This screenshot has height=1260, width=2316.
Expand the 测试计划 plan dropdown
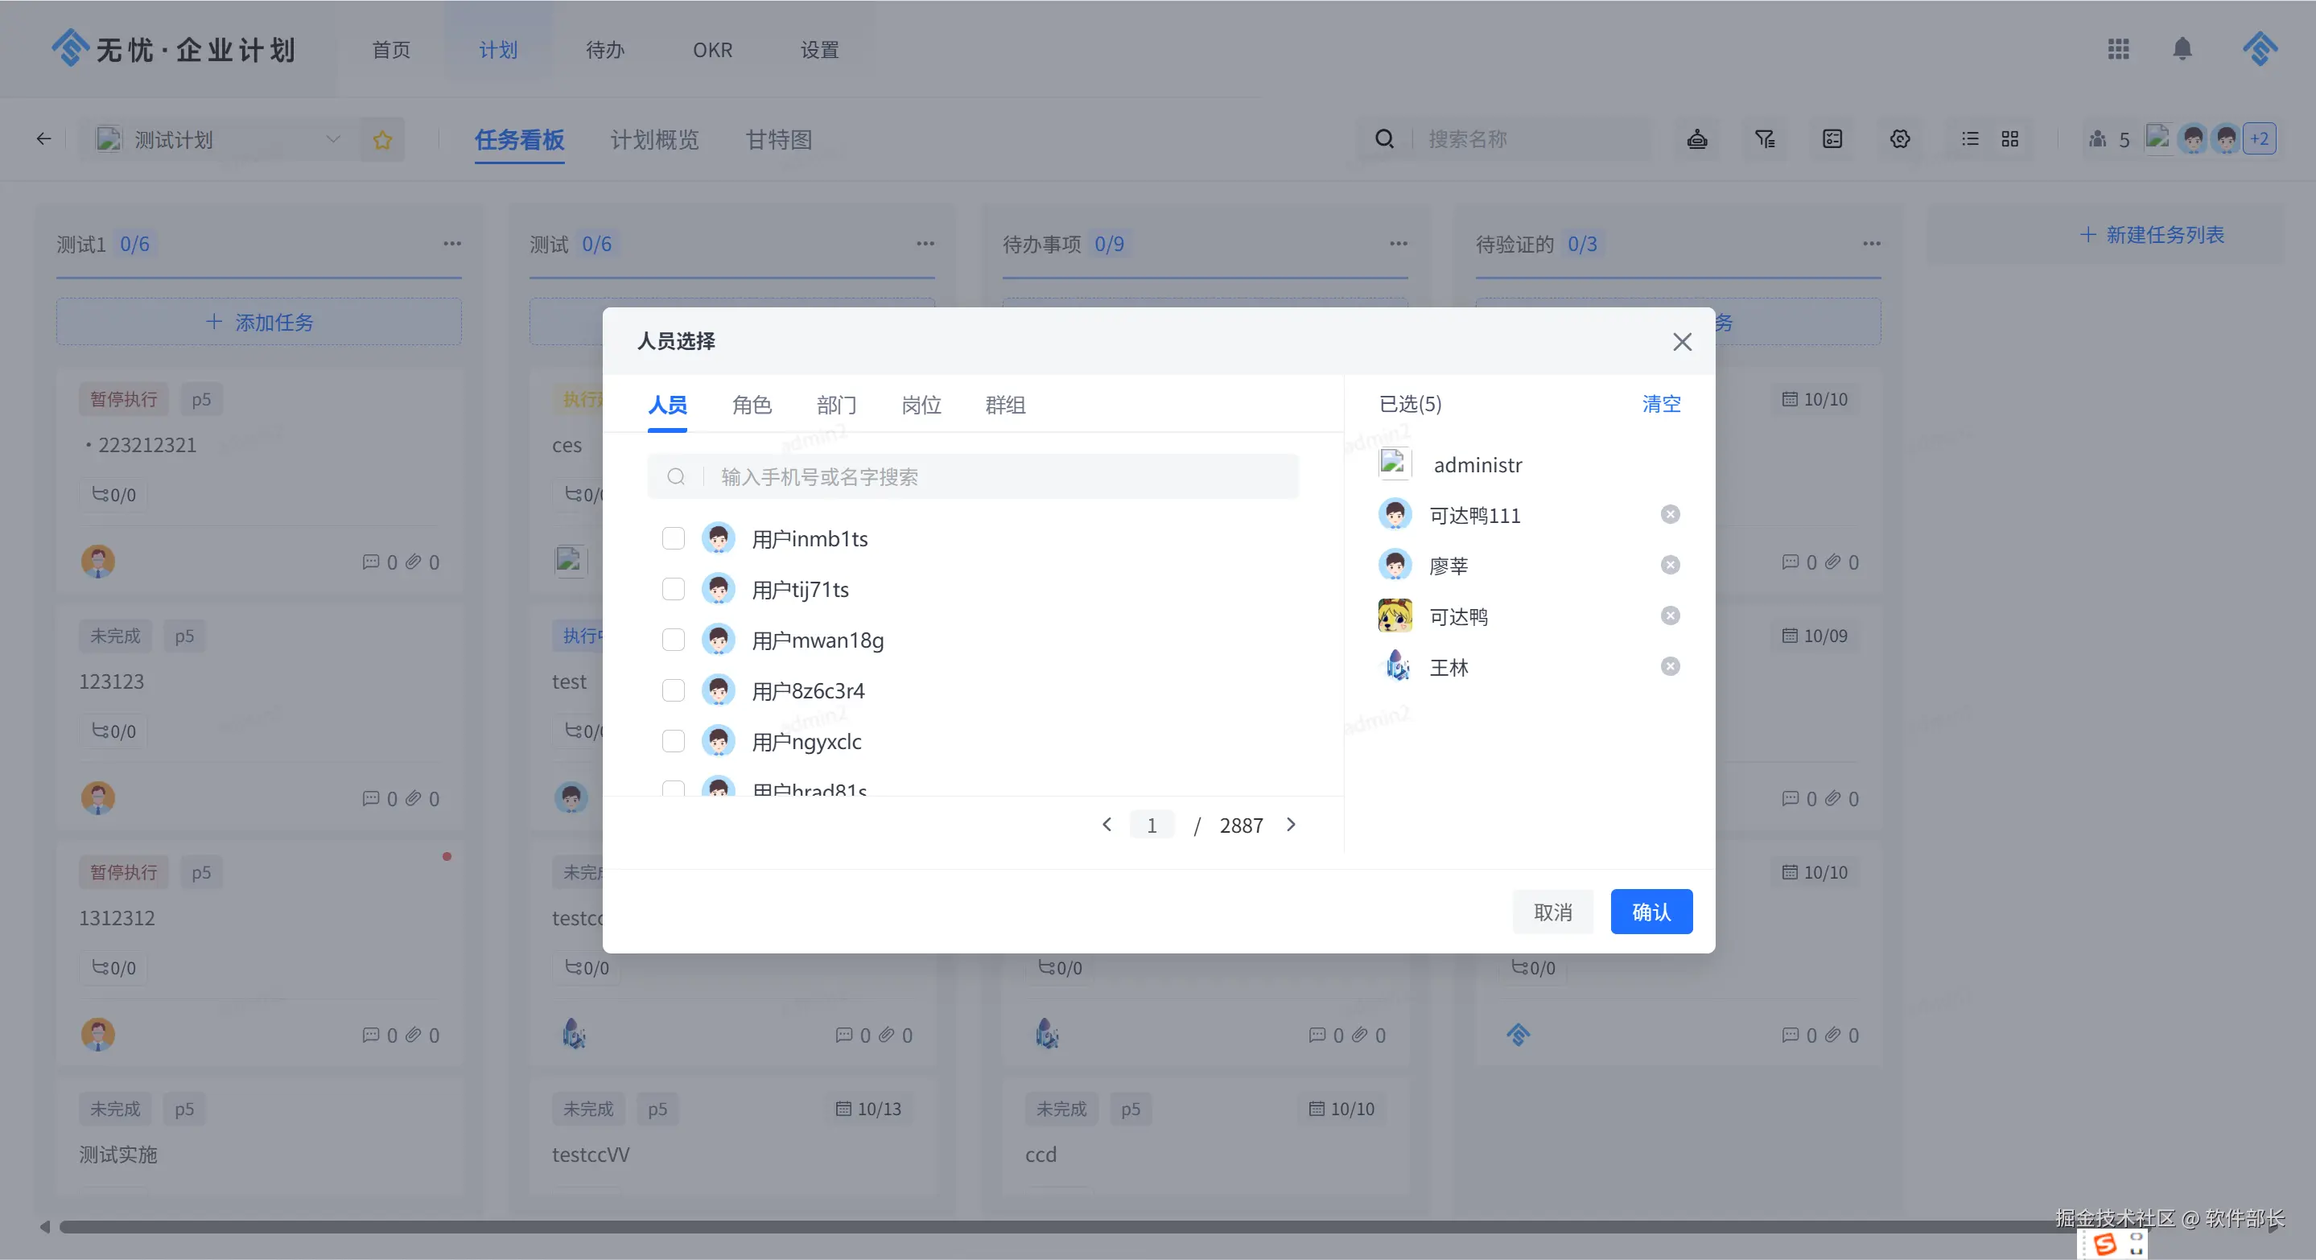click(332, 139)
